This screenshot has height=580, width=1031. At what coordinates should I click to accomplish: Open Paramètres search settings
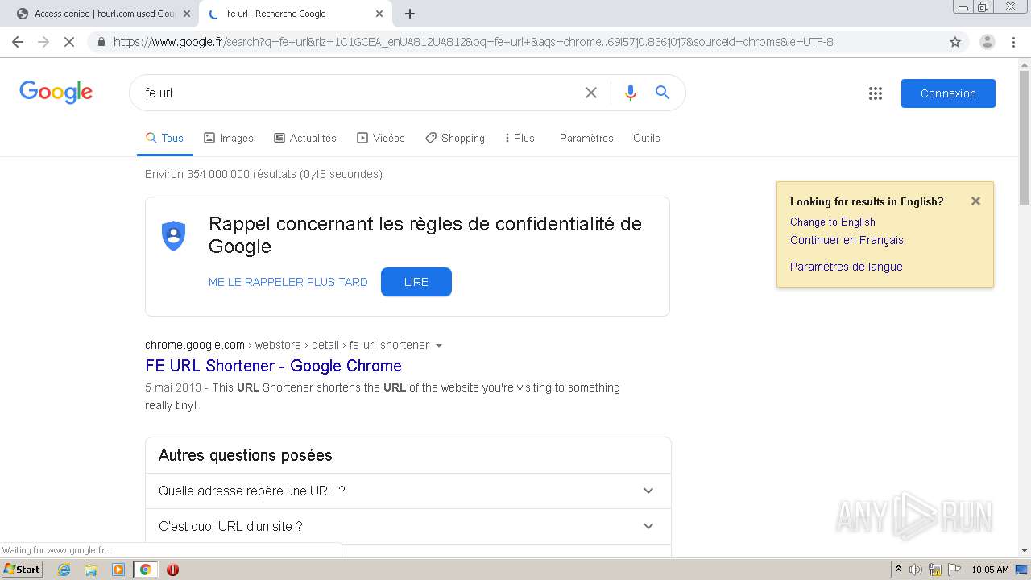[x=586, y=138]
